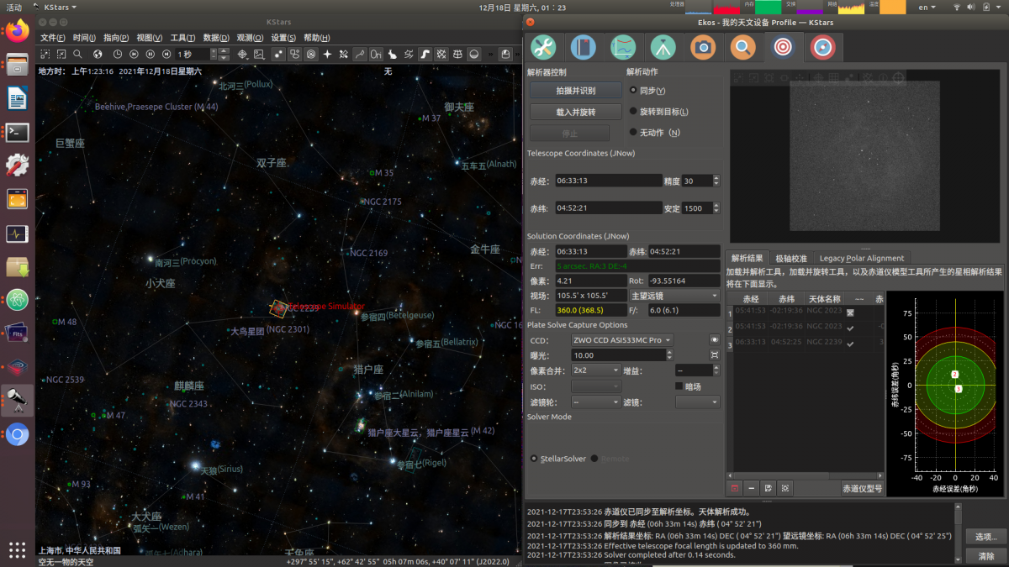Open the Ekos Focus magnifier tab

pyautogui.click(x=742, y=47)
